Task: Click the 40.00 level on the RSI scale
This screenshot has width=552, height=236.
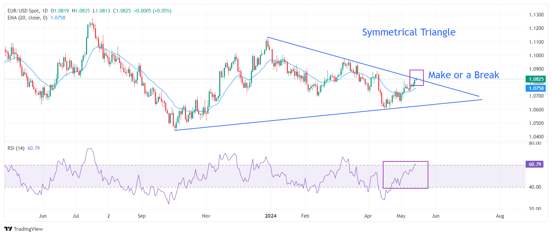Action: [535, 187]
